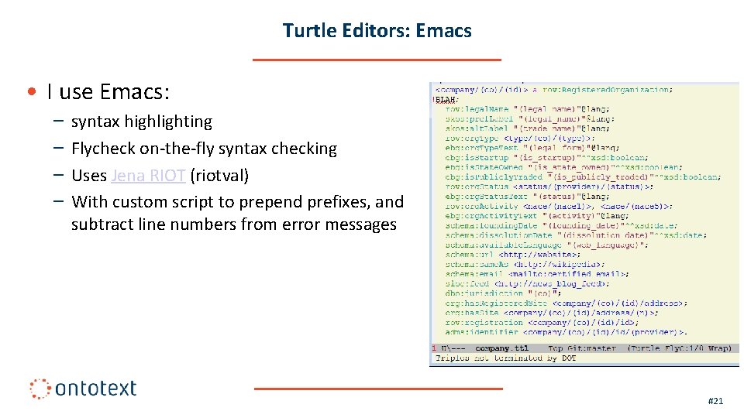Click the 'Triples not terminated by DOT' message
Image resolution: width=744 pixels, height=418 pixels.
506,358
